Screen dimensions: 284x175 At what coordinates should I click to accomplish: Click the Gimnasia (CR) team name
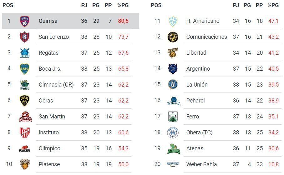(56, 85)
